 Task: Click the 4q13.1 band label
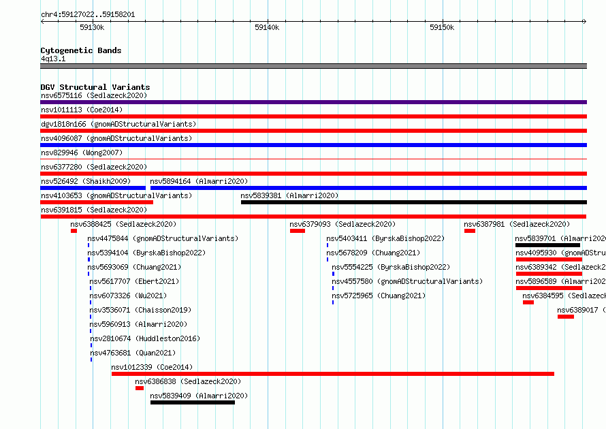coord(53,59)
